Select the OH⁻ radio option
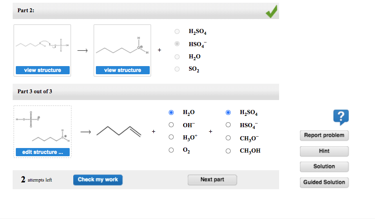Viewport: 375px width, 220px height. pyautogui.click(x=171, y=125)
